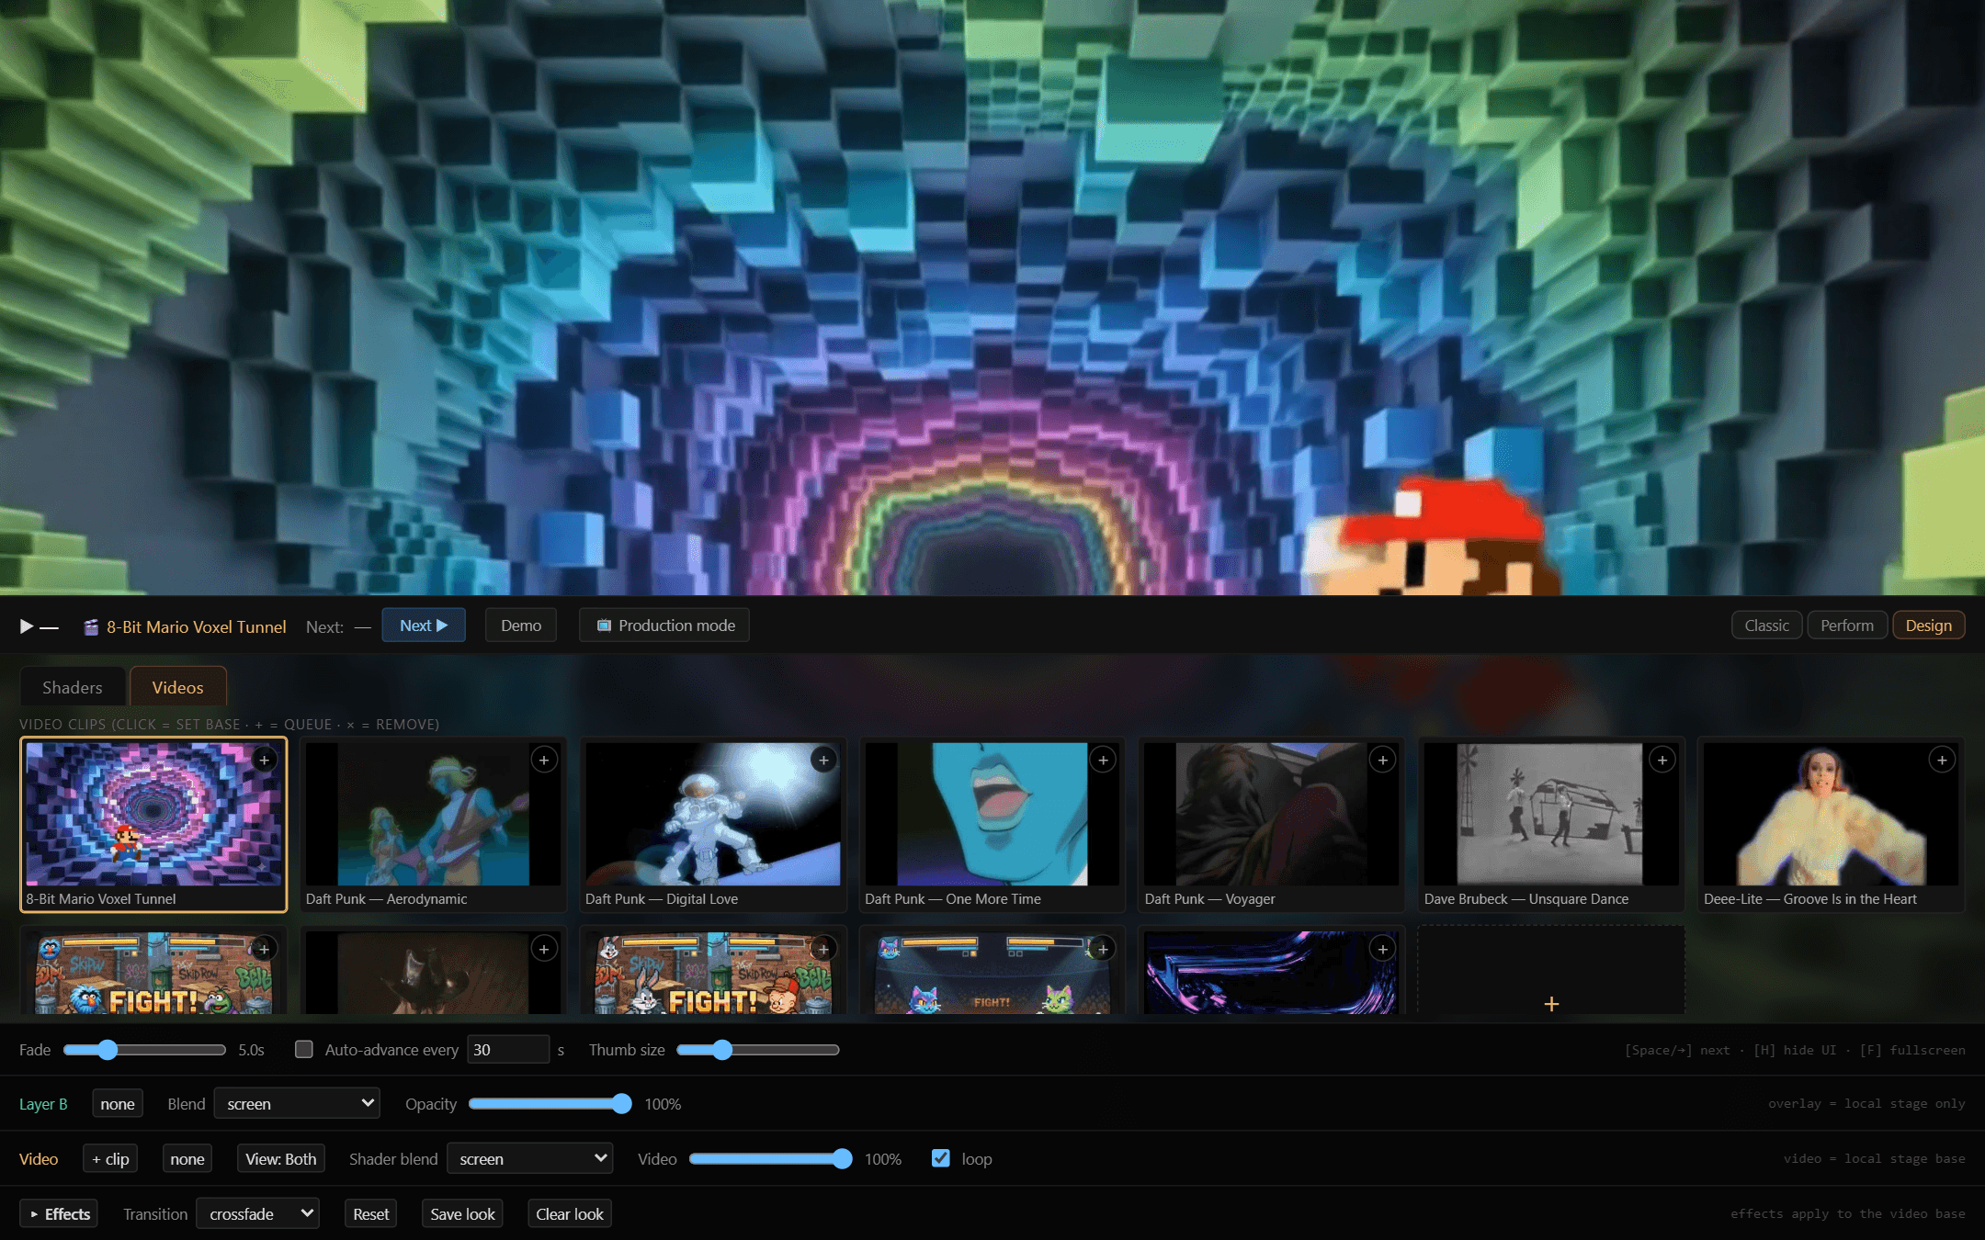1985x1240 pixels.
Task: Select Deee-Lite — Groove Is in the Heart thumbnail
Action: pyautogui.click(x=1830, y=814)
